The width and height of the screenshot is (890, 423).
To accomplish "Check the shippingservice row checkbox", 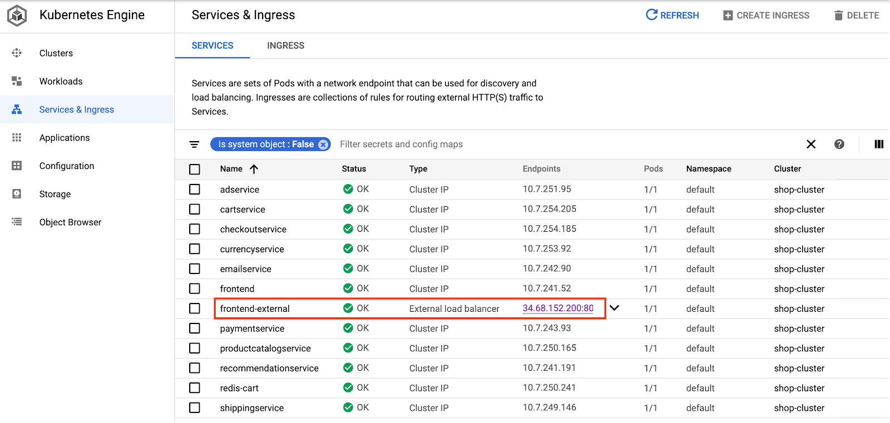I will coord(195,408).
